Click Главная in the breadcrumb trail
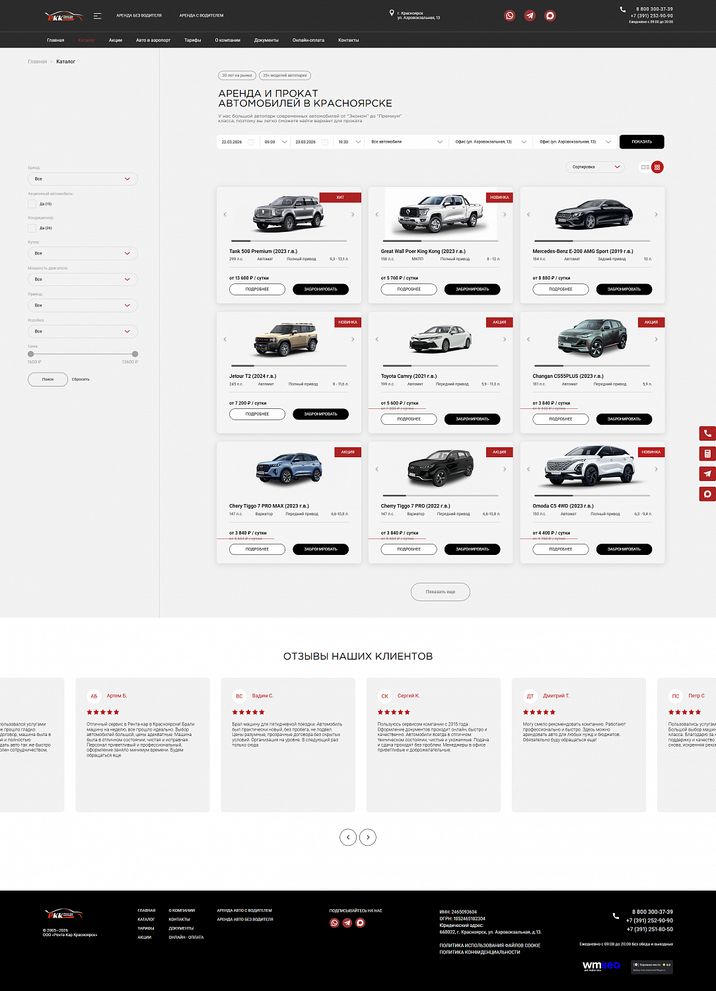 pos(37,61)
